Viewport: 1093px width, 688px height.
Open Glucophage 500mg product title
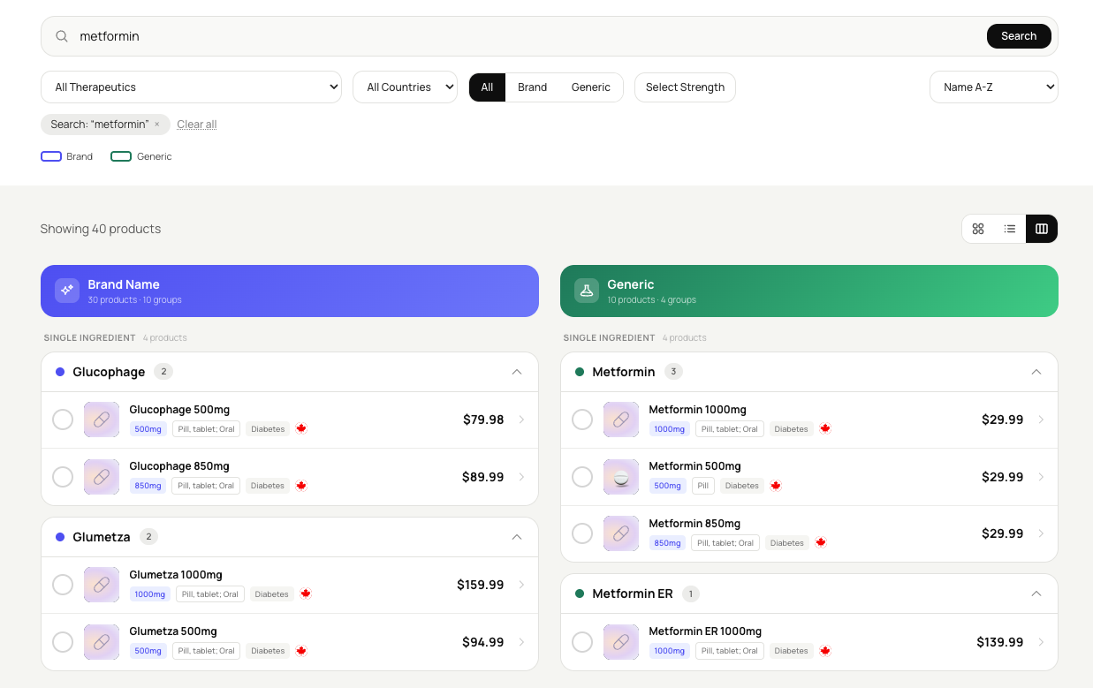coord(179,410)
